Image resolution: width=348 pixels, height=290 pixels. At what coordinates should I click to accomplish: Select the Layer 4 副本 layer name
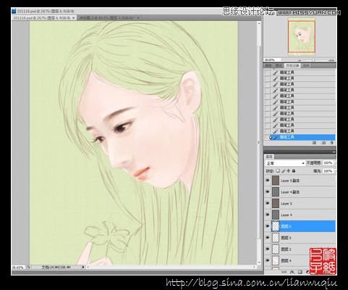(290, 192)
